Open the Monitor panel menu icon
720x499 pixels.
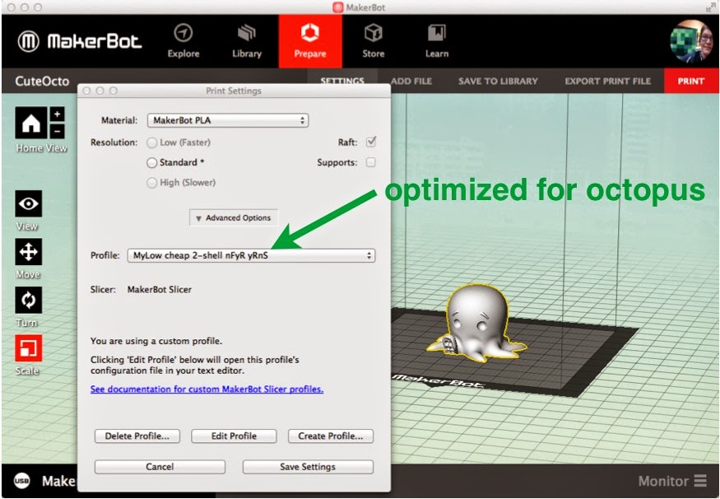[x=700, y=481]
